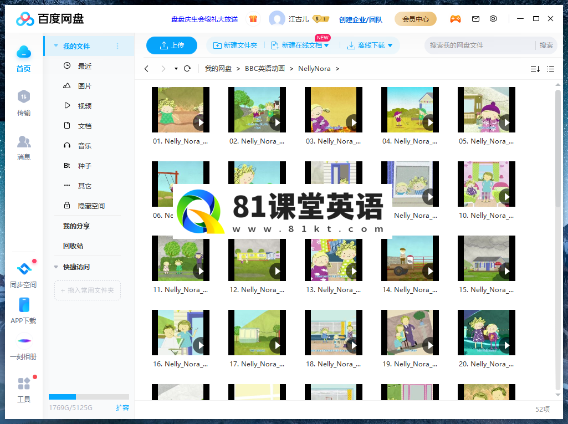Select 种子 in the file categories
This screenshot has width=568, height=424.
(x=85, y=166)
